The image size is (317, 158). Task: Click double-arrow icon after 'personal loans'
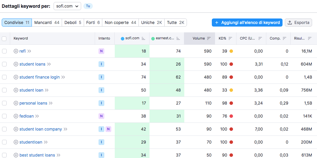click(51, 103)
